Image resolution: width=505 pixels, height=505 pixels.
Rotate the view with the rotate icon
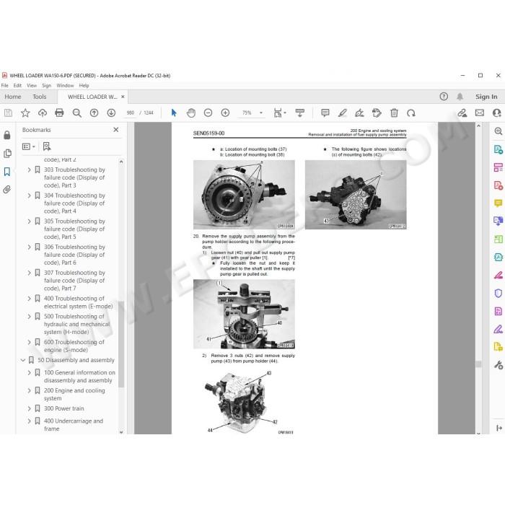411,113
